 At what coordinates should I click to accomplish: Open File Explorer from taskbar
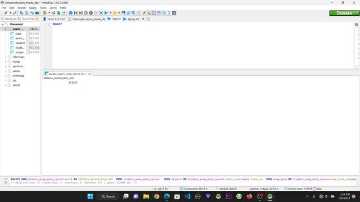click(146, 196)
